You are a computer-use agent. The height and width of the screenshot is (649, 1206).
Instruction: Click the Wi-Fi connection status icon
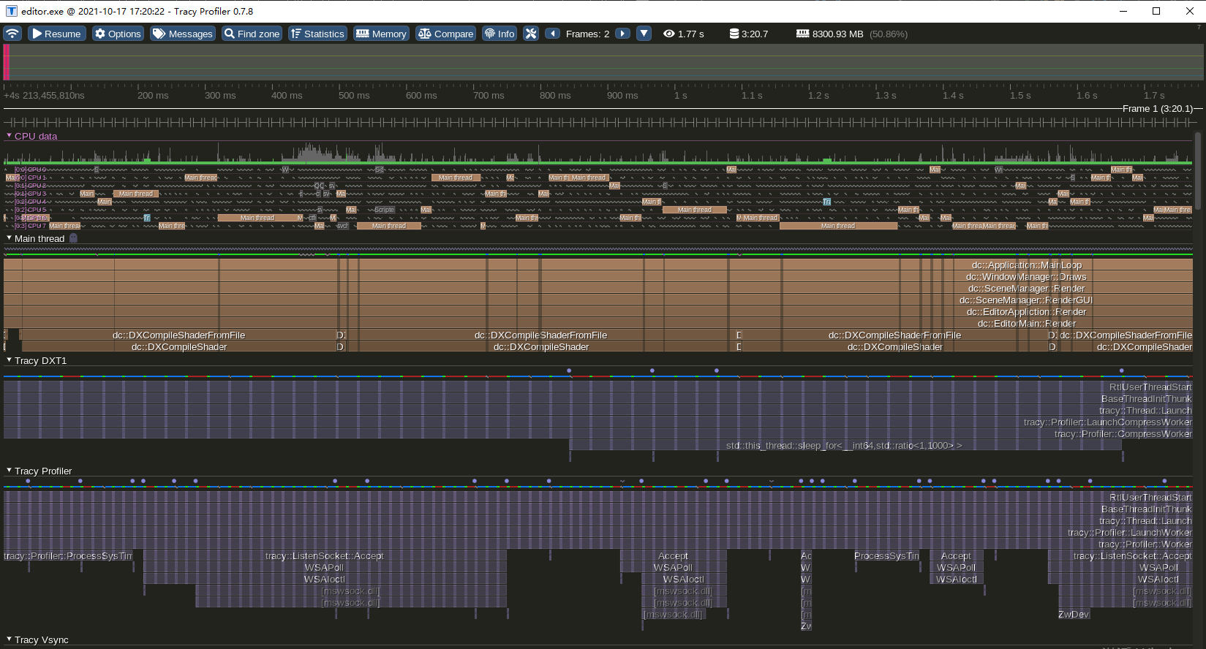pyautogui.click(x=12, y=34)
